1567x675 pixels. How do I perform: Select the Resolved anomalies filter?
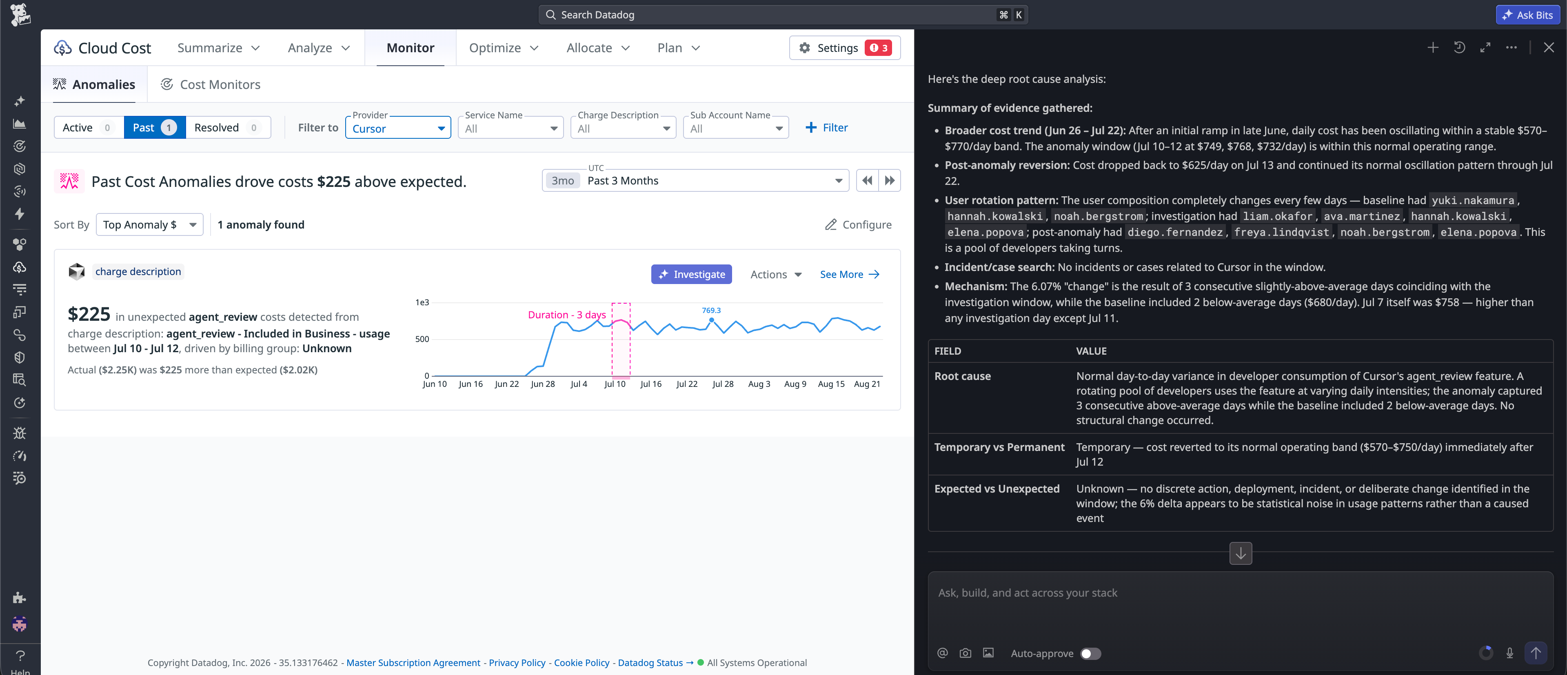coord(228,128)
